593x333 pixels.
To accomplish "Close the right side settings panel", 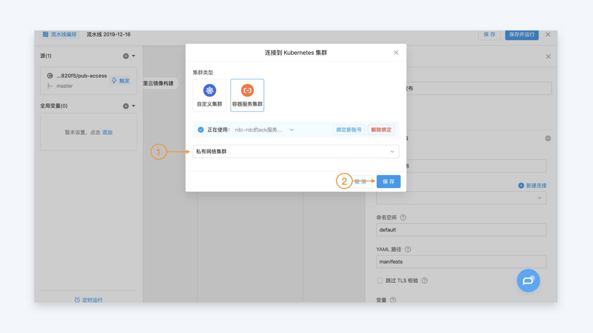I will (548, 56).
